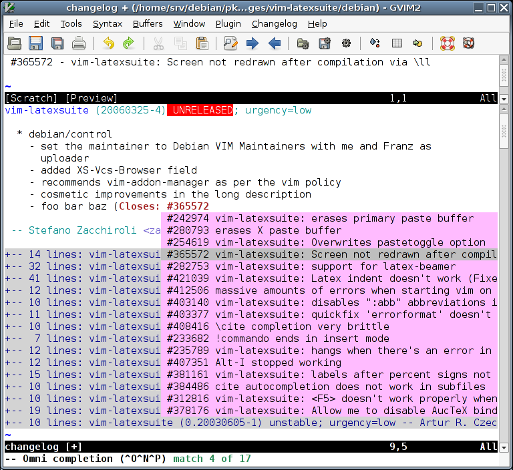This screenshot has height=470, width=513.
Task: Click the Find Next right-arrow icon
Action: coord(252,43)
